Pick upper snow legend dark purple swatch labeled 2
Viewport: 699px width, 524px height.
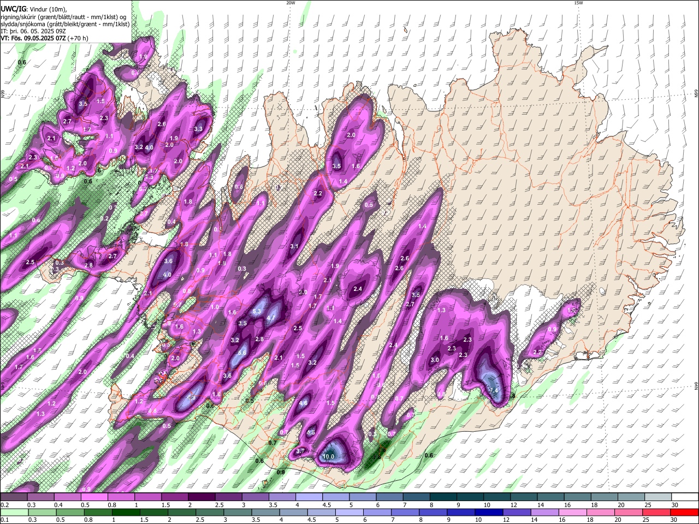(x=202, y=497)
